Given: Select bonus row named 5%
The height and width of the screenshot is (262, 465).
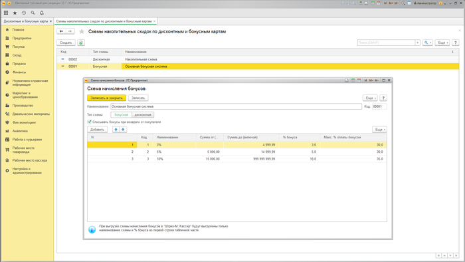Looking at the screenshot, I should tap(237, 152).
